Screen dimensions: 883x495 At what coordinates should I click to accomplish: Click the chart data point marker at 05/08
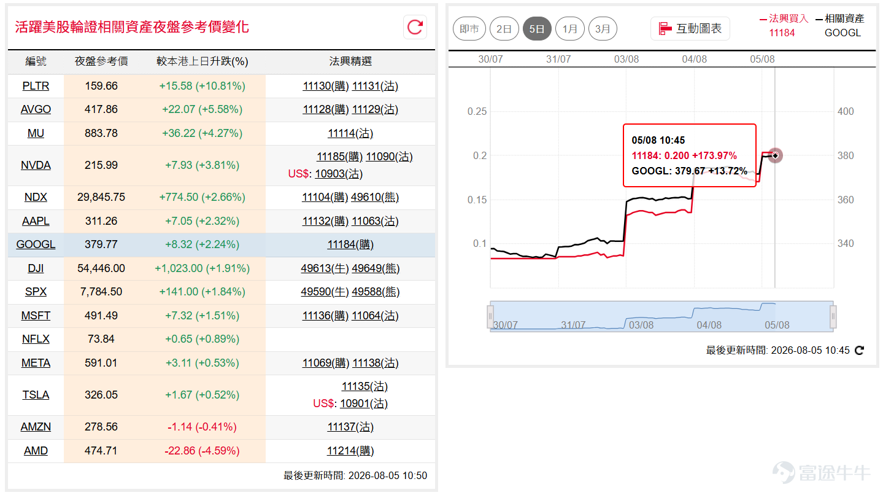775,155
